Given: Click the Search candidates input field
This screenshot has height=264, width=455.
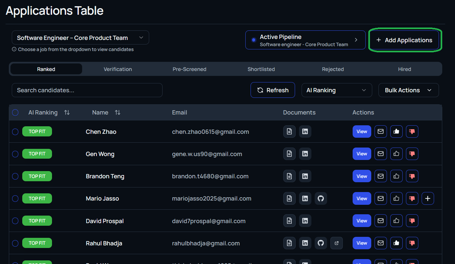Looking at the screenshot, I should [87, 90].
